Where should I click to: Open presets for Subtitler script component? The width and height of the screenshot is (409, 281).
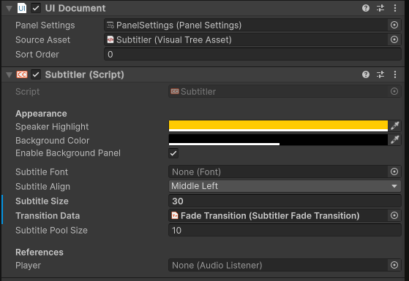pyautogui.click(x=380, y=74)
